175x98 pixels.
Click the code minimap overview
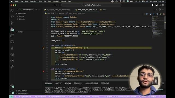[x=158, y=27]
